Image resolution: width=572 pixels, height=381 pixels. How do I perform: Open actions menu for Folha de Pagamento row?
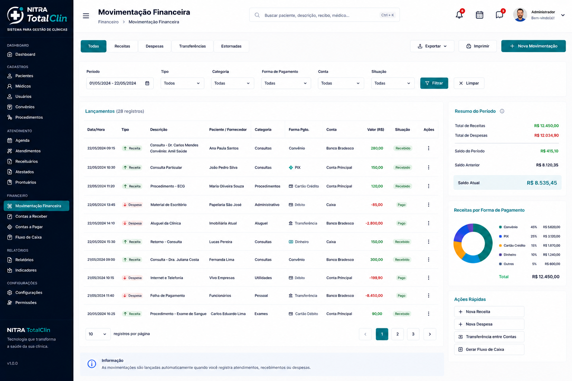coord(429,295)
